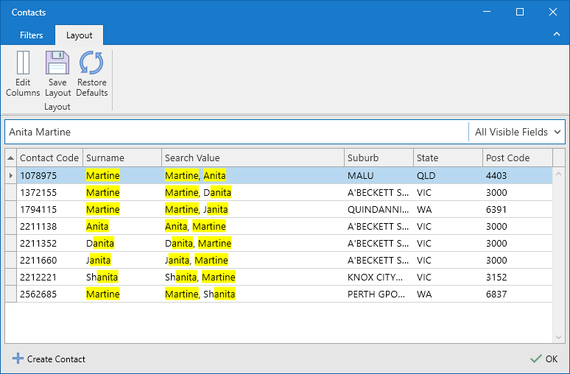Sort by Contact Code column header
Image resolution: width=570 pixels, height=374 pixels.
49,158
